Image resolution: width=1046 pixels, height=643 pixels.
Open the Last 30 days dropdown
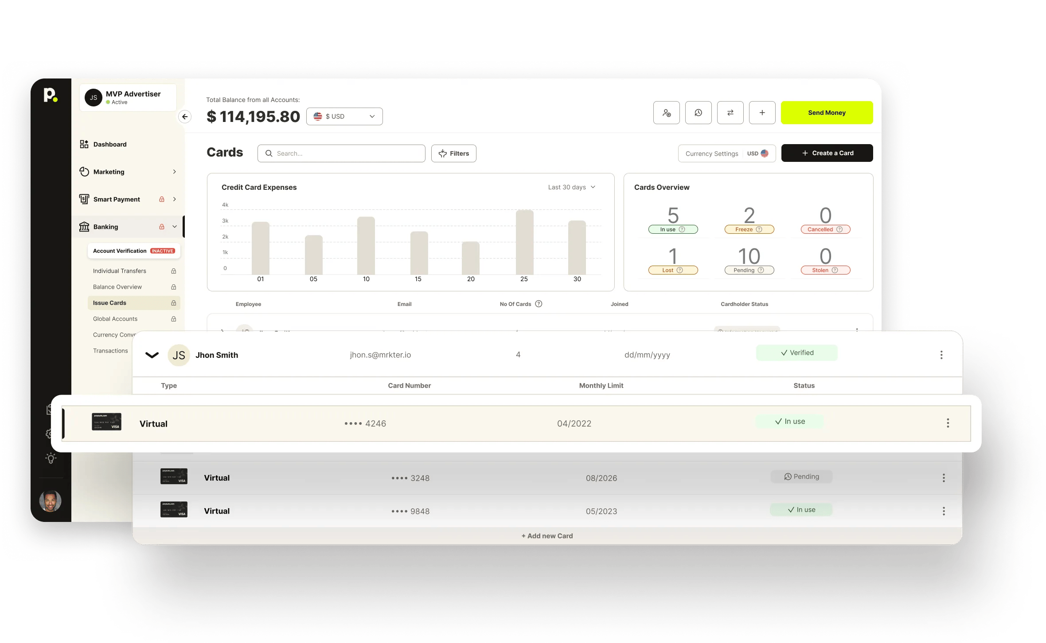[x=571, y=187]
